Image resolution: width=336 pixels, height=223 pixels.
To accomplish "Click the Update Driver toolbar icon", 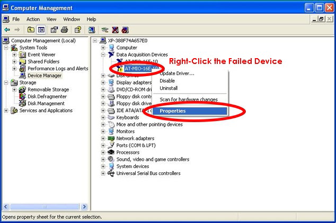I will 105,30.
